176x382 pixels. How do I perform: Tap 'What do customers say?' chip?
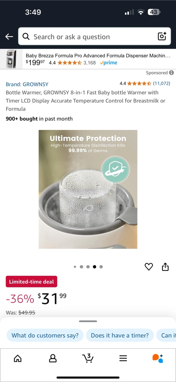coord(45,335)
